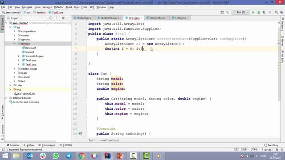Image resolution: width=285 pixels, height=160 pixels.
Task: Click the override gutter icon on line 24
Action: 80,134
